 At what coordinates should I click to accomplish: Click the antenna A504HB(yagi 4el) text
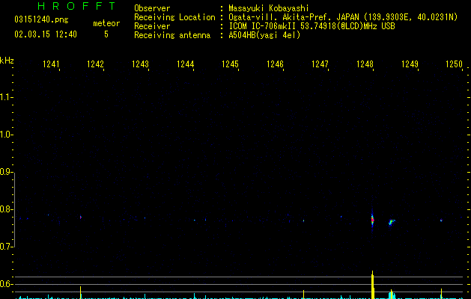coord(264,35)
